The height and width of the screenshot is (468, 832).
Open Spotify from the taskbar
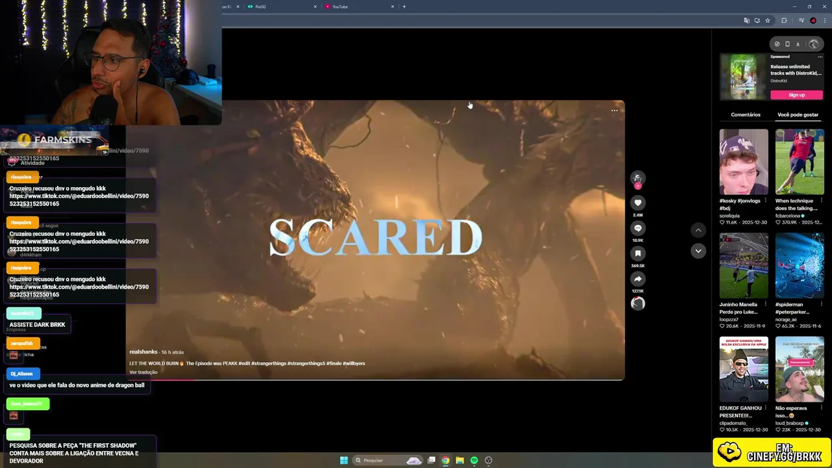click(474, 460)
